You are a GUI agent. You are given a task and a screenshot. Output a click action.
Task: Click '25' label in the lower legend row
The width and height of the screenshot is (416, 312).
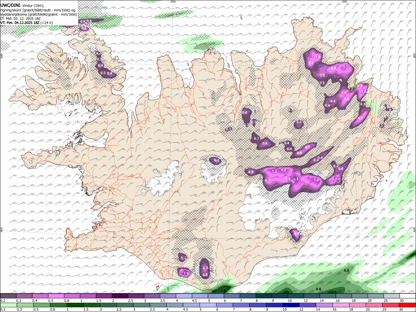click(x=384, y=309)
